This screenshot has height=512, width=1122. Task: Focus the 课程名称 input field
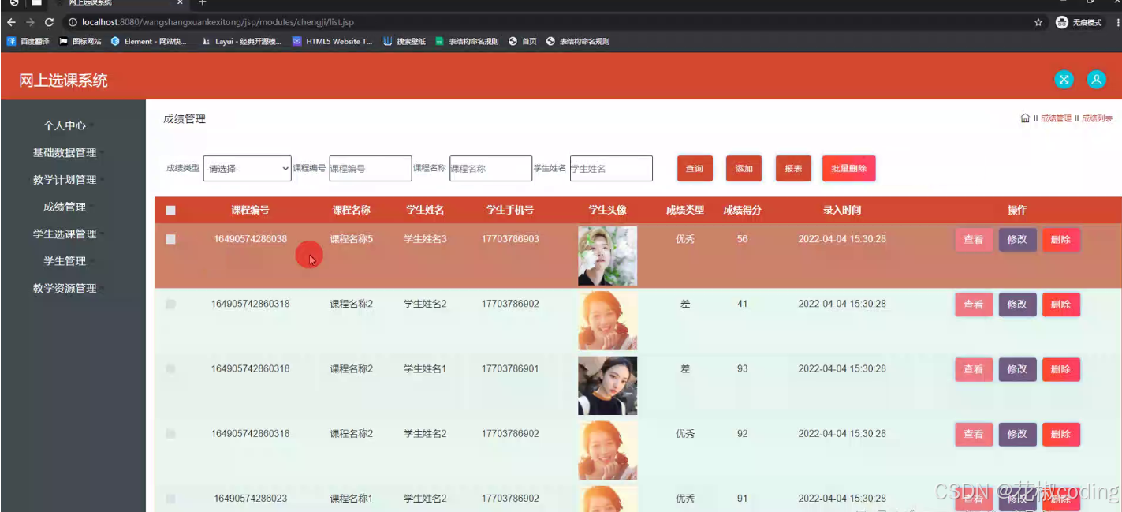490,168
